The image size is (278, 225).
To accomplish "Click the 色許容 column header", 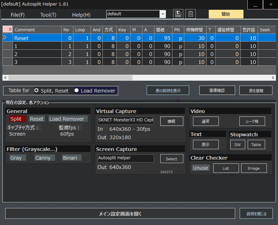I will pyautogui.click(x=249, y=30).
